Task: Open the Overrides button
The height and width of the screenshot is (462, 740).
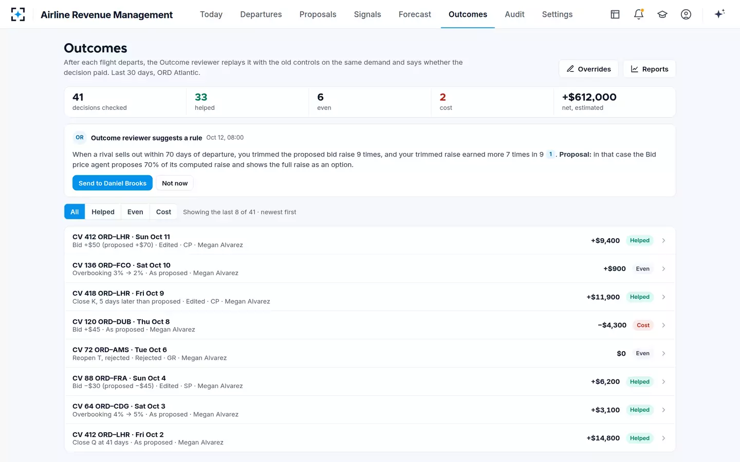Action: [x=588, y=69]
